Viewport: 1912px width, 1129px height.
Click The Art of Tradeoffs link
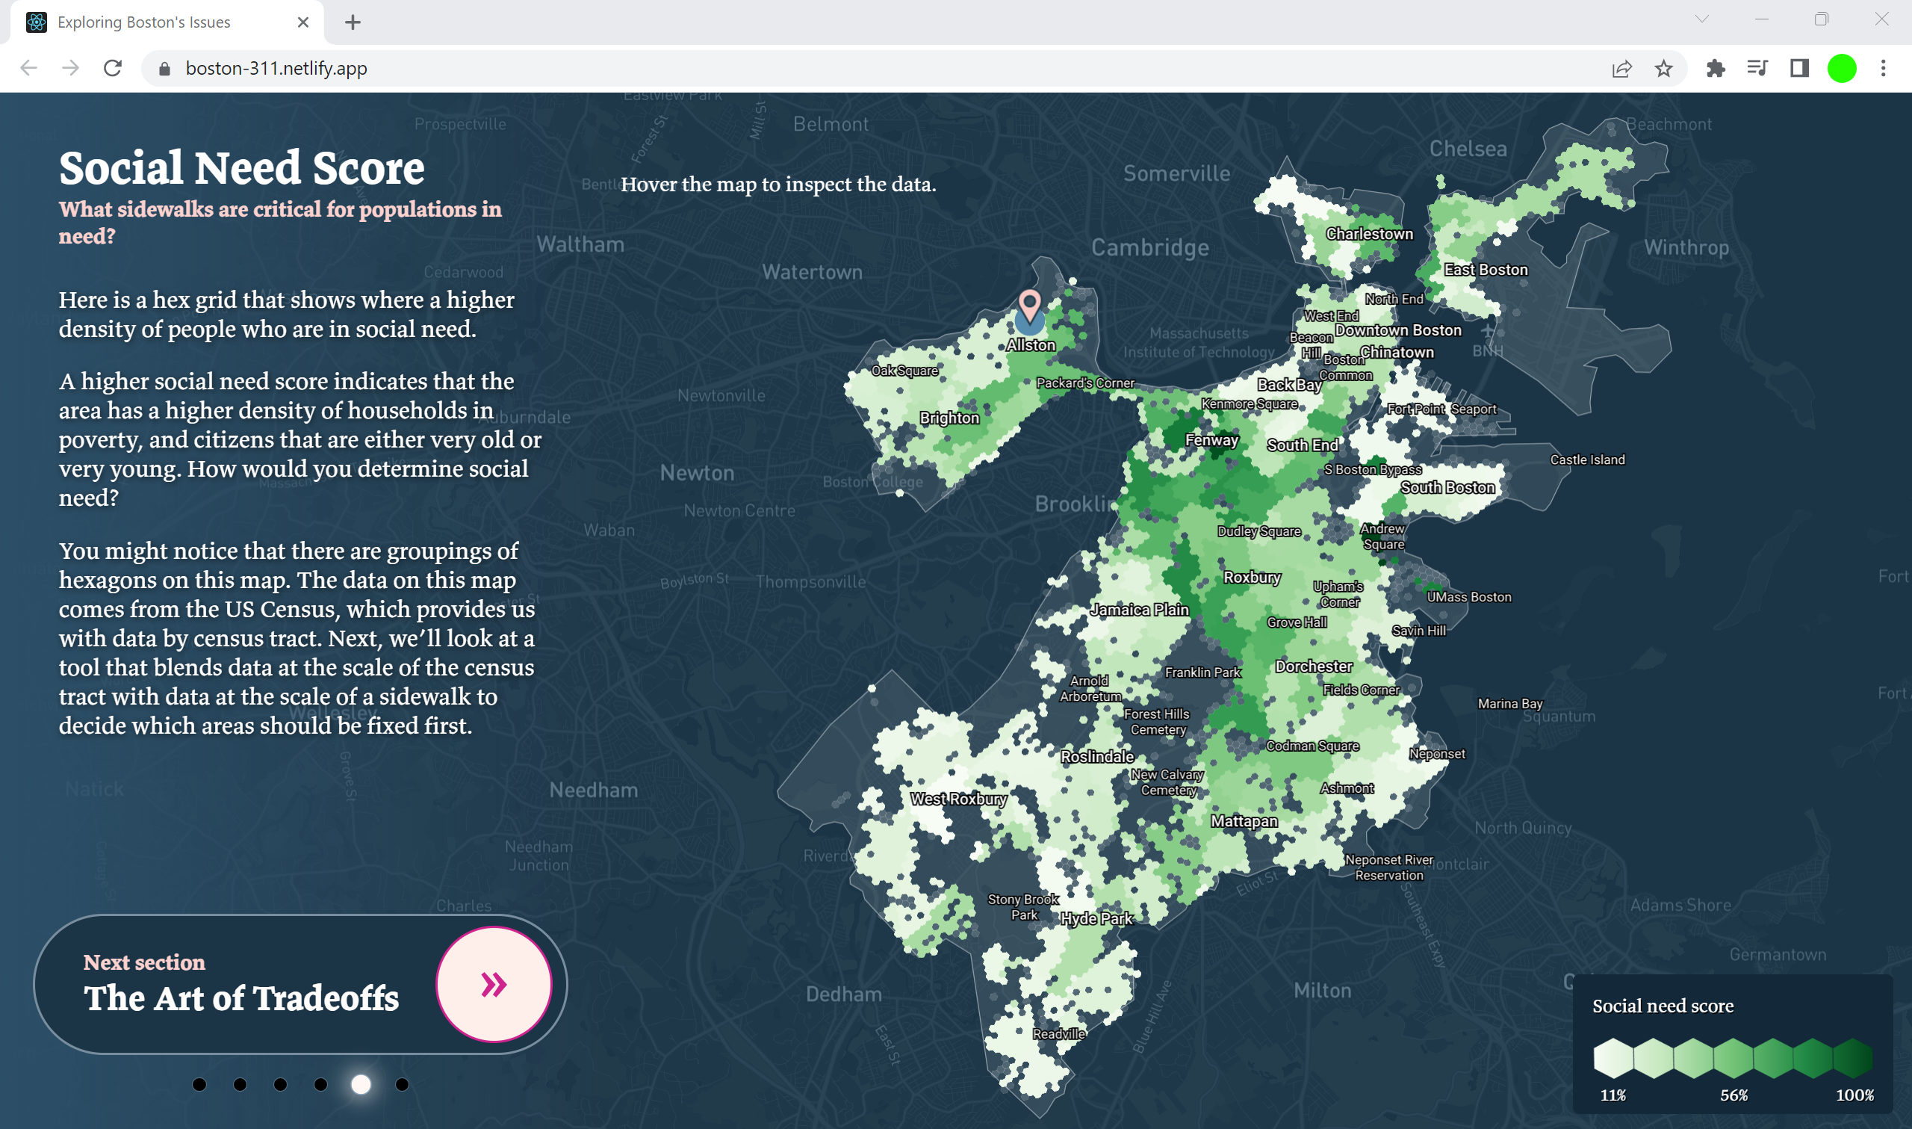[241, 998]
